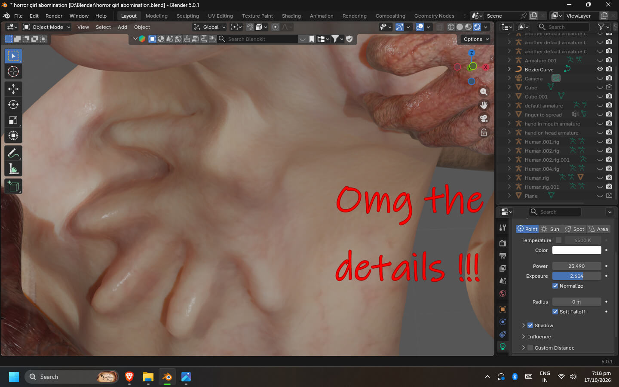This screenshot has width=619, height=387.
Task: Activate the Transform tool
Action: 13,135
